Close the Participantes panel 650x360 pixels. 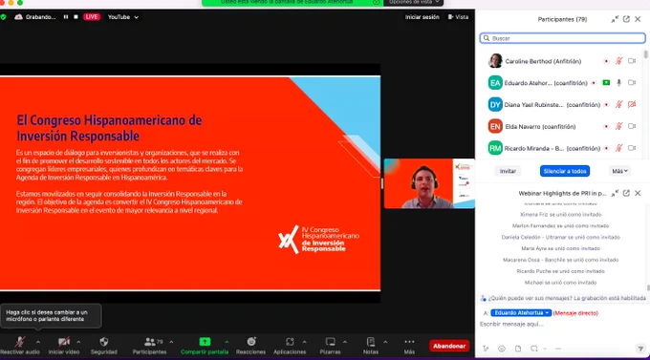638,19
